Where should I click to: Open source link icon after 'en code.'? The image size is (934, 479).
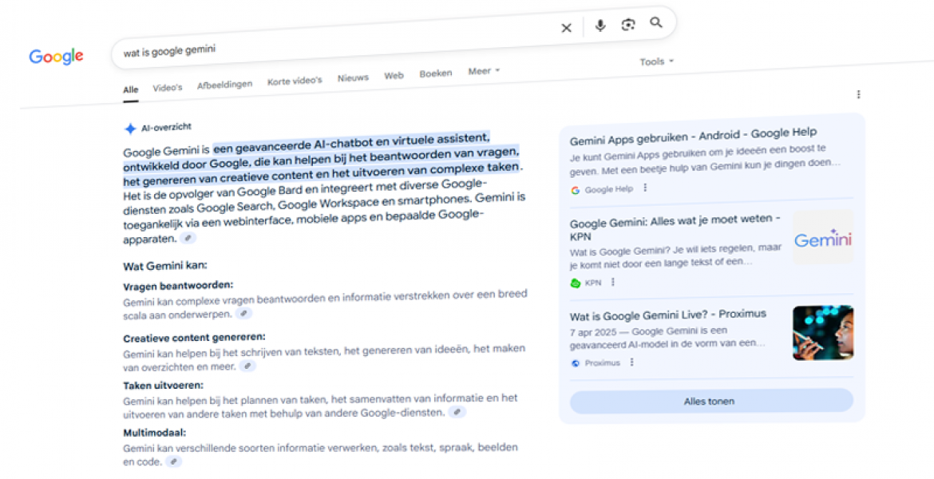pyautogui.click(x=174, y=461)
